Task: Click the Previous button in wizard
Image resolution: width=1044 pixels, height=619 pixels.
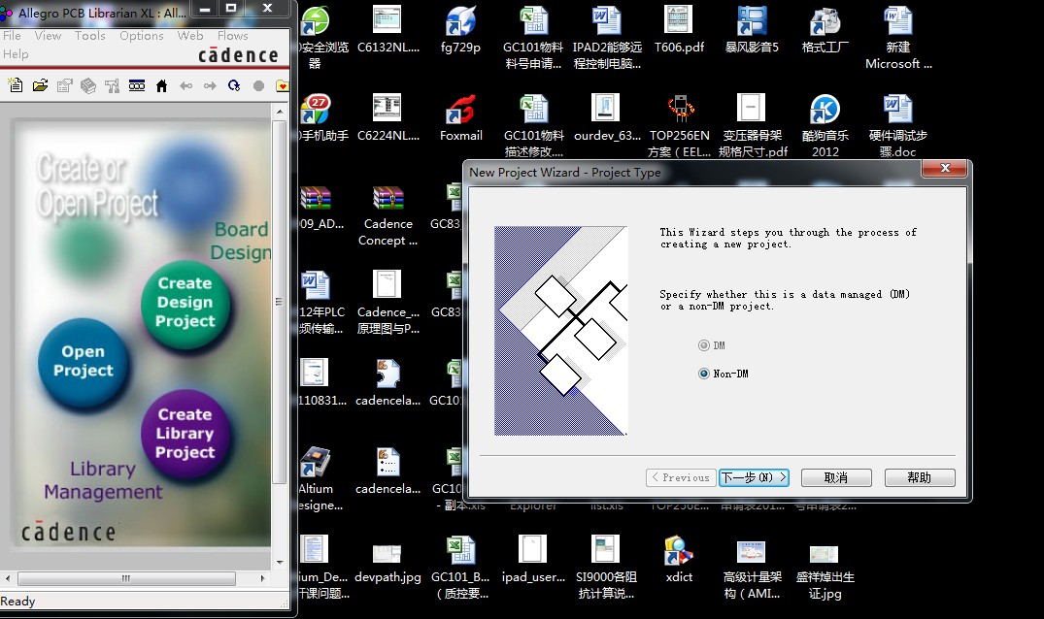Action: [681, 477]
